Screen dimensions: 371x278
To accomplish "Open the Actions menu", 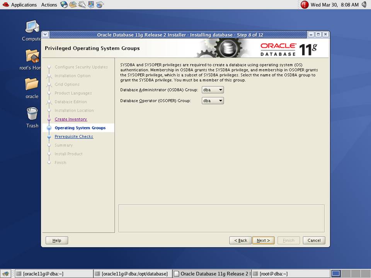I will [x=49, y=5].
